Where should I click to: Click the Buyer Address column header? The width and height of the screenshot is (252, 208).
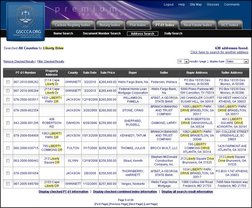197,73
